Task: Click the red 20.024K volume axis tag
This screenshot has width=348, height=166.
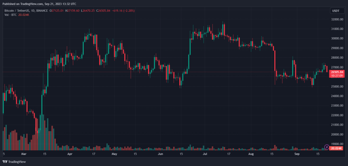Action: [337, 149]
